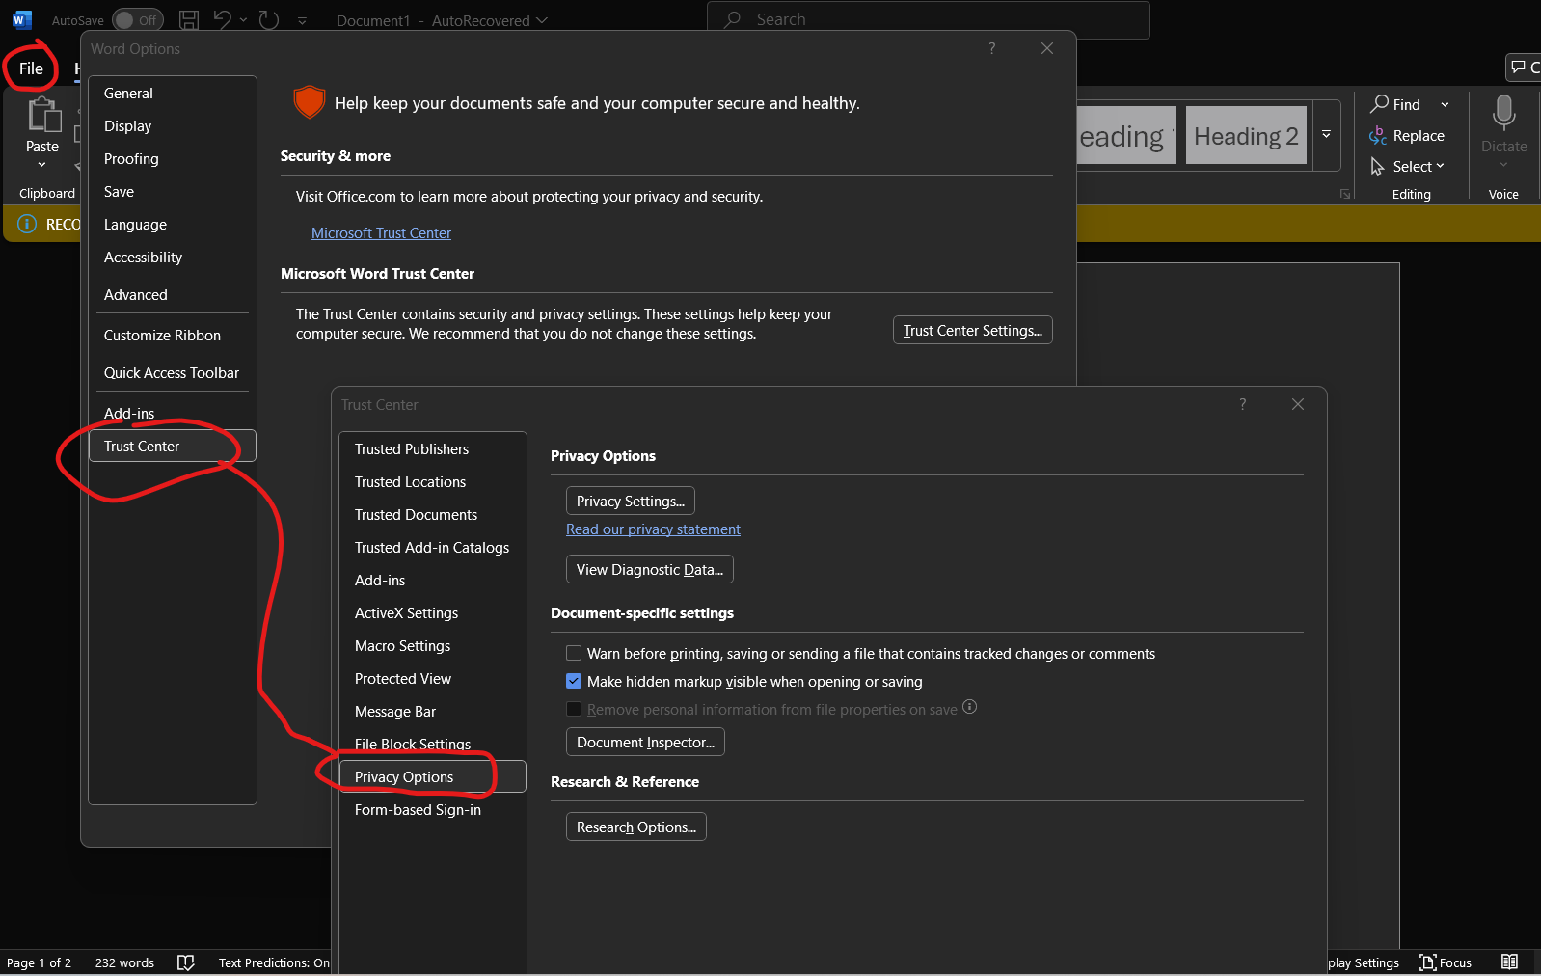Select Message Bar
The height and width of the screenshot is (976, 1541).
(x=433, y=712)
